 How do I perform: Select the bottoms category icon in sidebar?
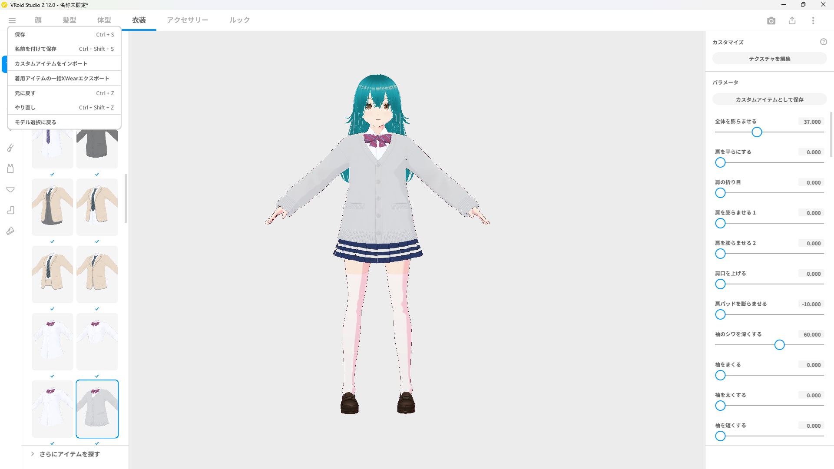pyautogui.click(x=10, y=189)
